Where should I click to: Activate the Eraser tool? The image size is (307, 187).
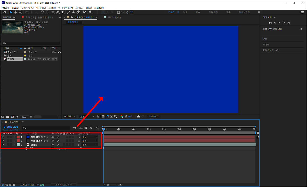coord(78,12)
